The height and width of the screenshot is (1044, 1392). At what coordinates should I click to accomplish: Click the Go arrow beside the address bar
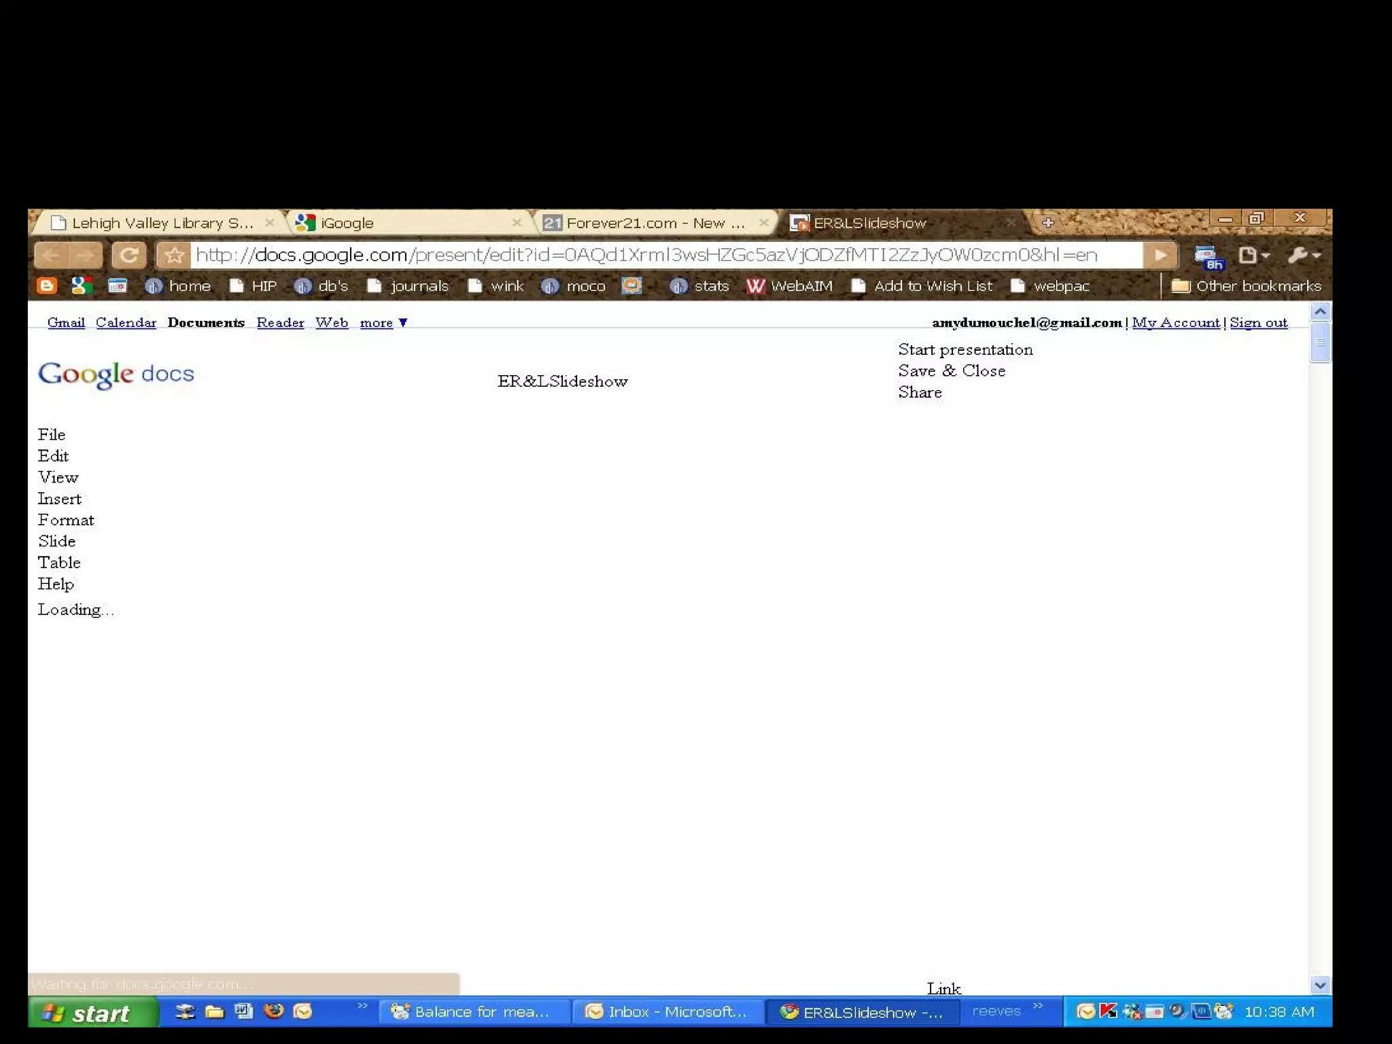1160,256
